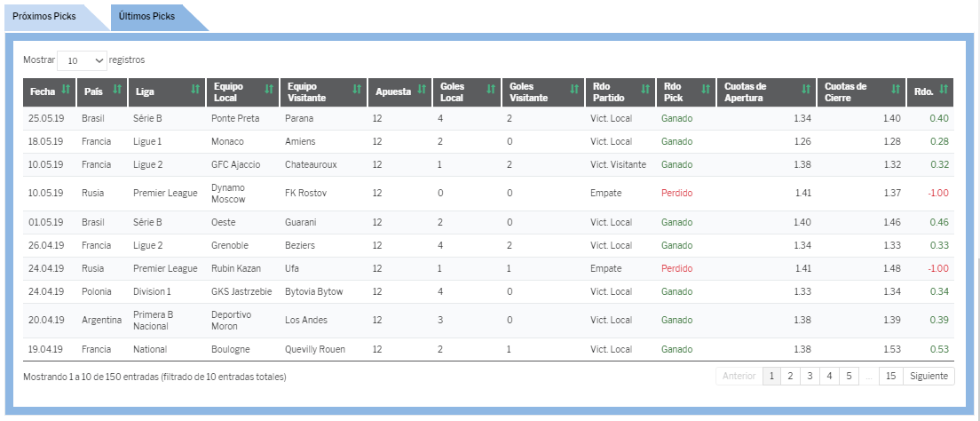980x421 pixels.
Task: Select the Ponte Preta match row
Action: 488,118
